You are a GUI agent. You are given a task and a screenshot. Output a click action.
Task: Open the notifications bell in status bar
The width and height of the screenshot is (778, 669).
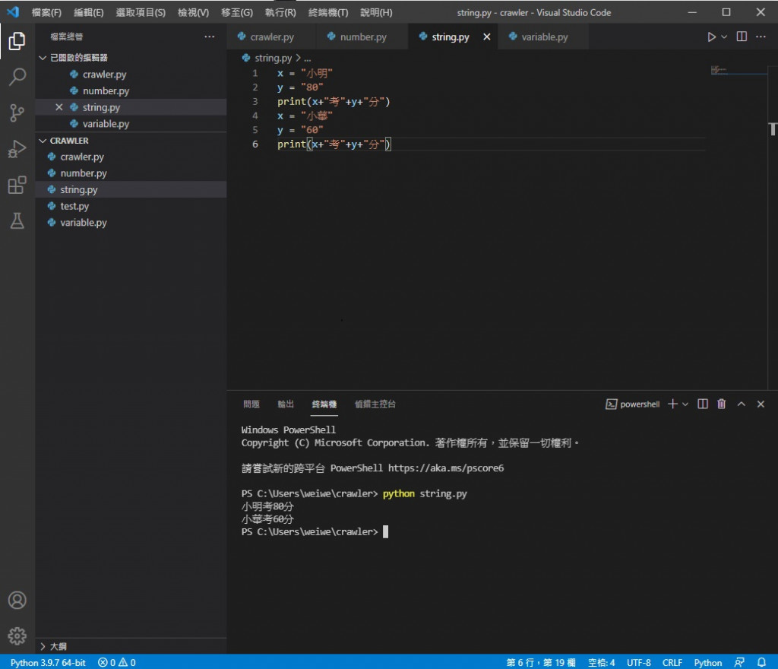[x=761, y=662]
